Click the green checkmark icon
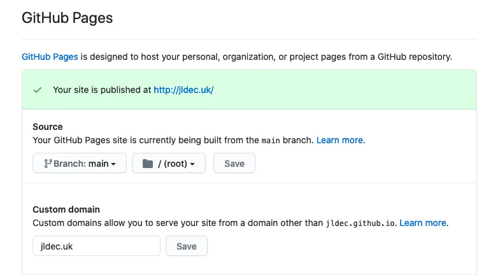The image size is (493, 275). click(x=38, y=90)
